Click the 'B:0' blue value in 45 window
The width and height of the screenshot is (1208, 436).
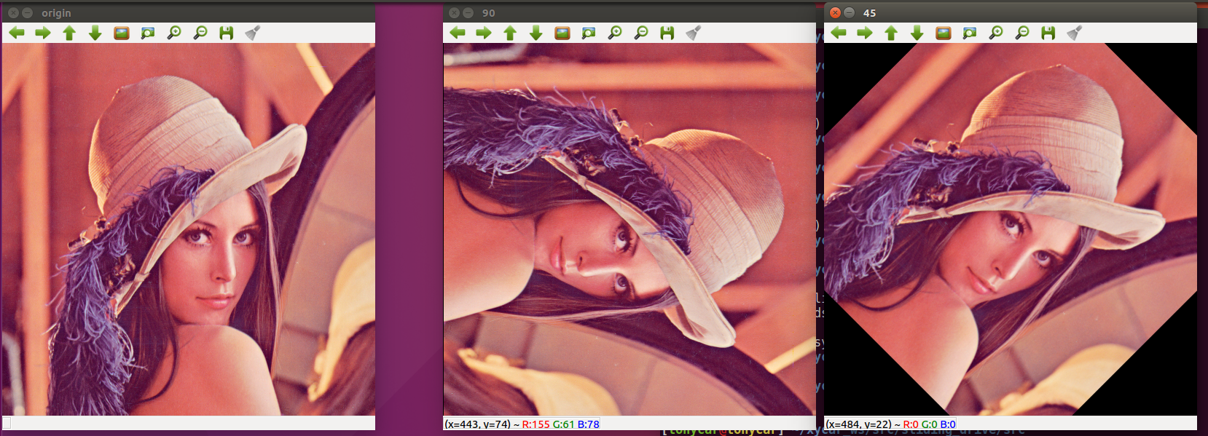pyautogui.click(x=948, y=424)
